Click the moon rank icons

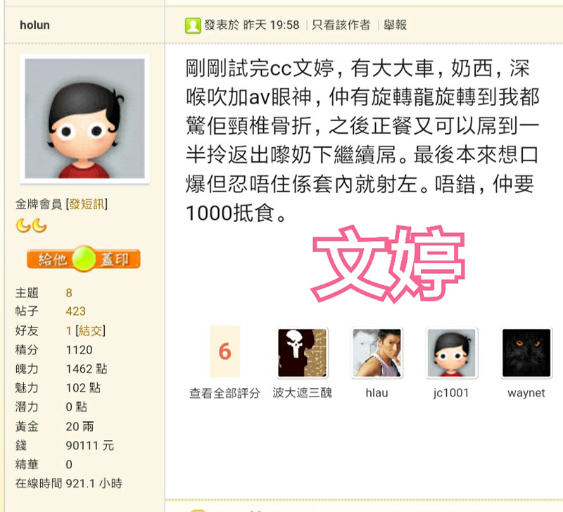[32, 225]
